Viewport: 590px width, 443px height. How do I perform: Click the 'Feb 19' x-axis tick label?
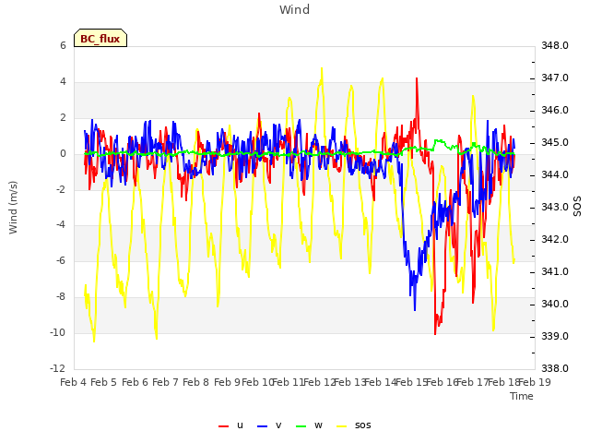pyautogui.click(x=535, y=382)
